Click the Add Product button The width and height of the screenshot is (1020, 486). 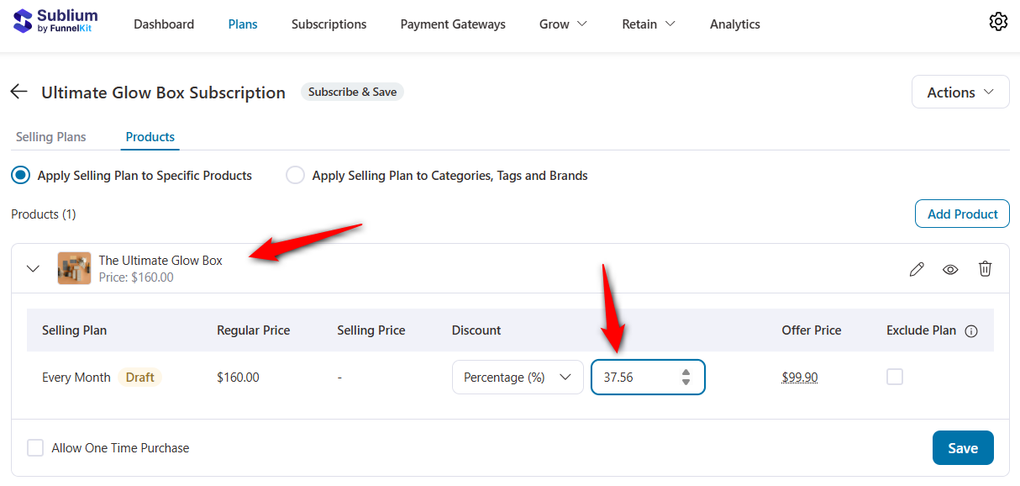[x=962, y=214]
